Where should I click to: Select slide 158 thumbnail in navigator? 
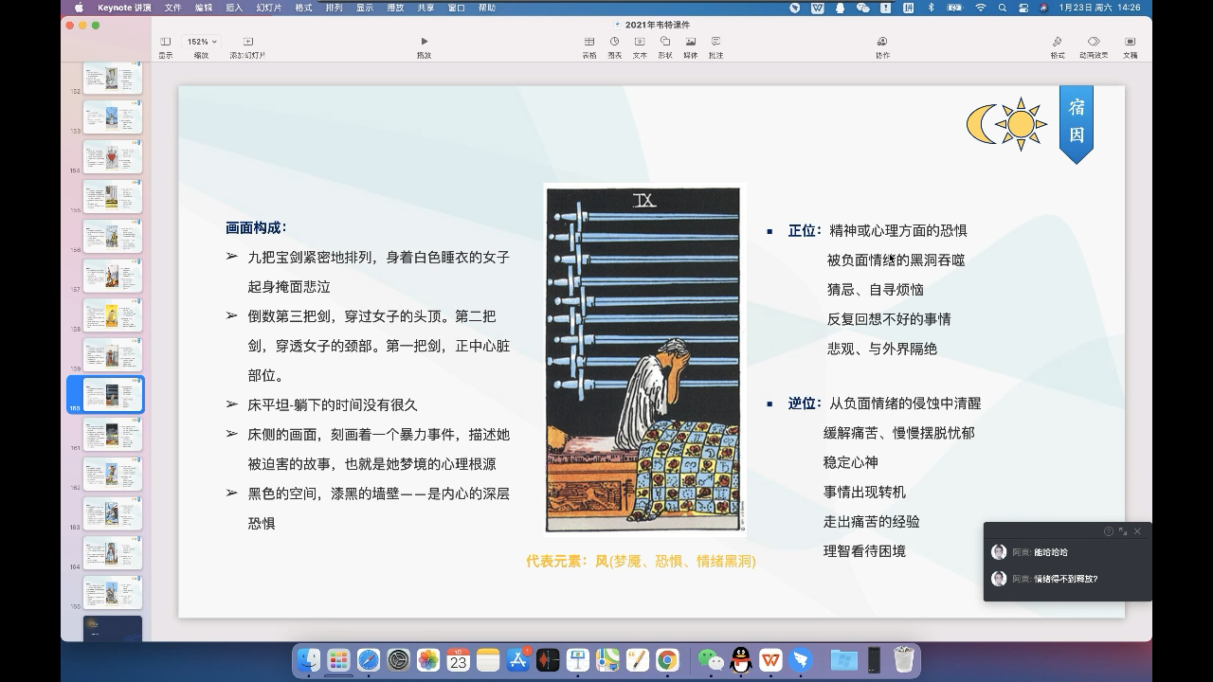pos(113,315)
